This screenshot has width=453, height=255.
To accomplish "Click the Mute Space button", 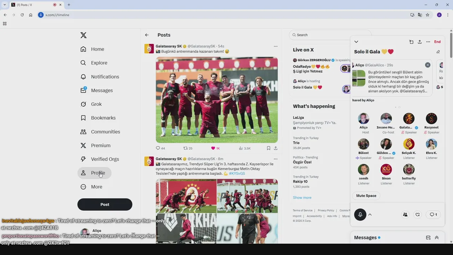I will (366, 196).
